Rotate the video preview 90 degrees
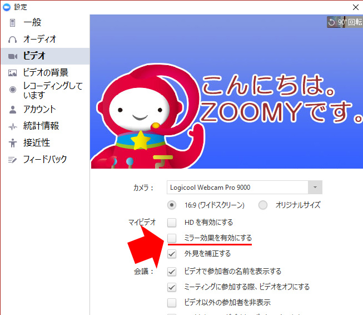Screen dimensions: 363x315 (344, 22)
